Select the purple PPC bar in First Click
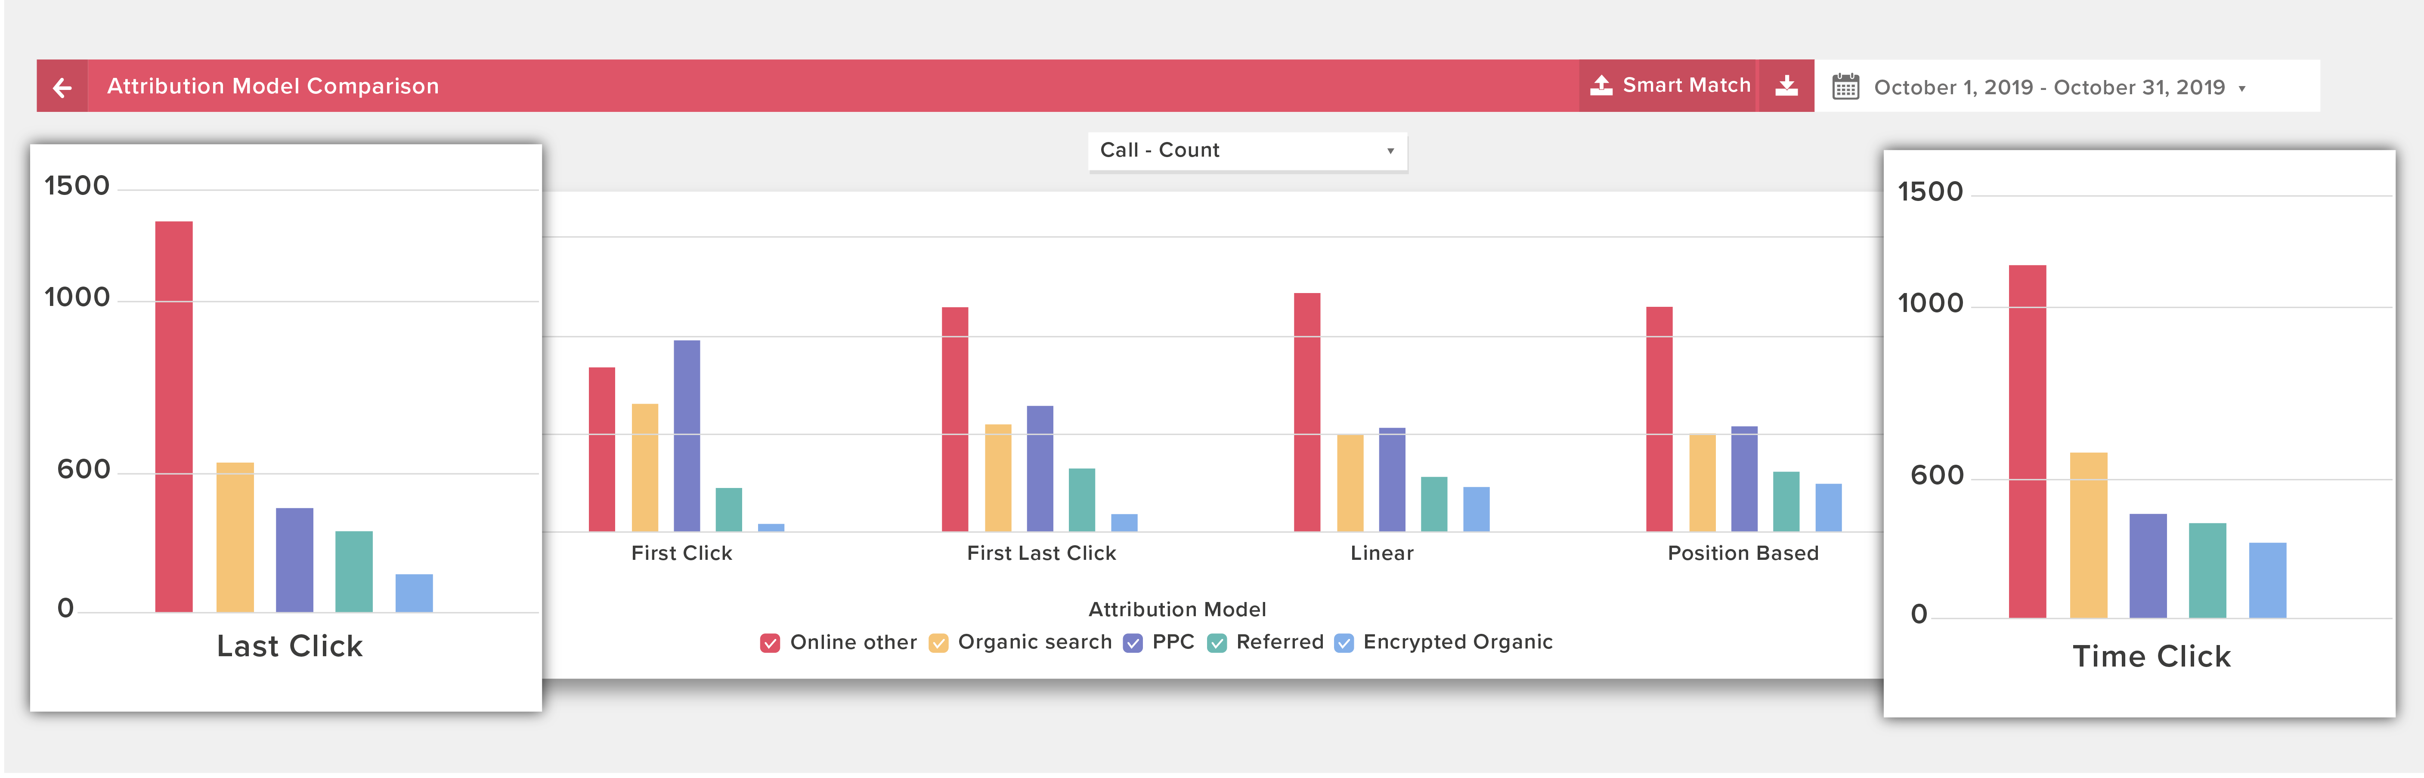This screenshot has height=778, width=2424. (x=687, y=436)
